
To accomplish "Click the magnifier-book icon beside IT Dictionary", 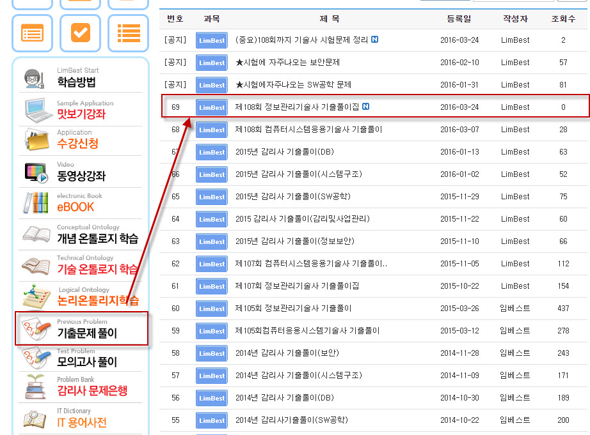I will pyautogui.click(x=35, y=419).
